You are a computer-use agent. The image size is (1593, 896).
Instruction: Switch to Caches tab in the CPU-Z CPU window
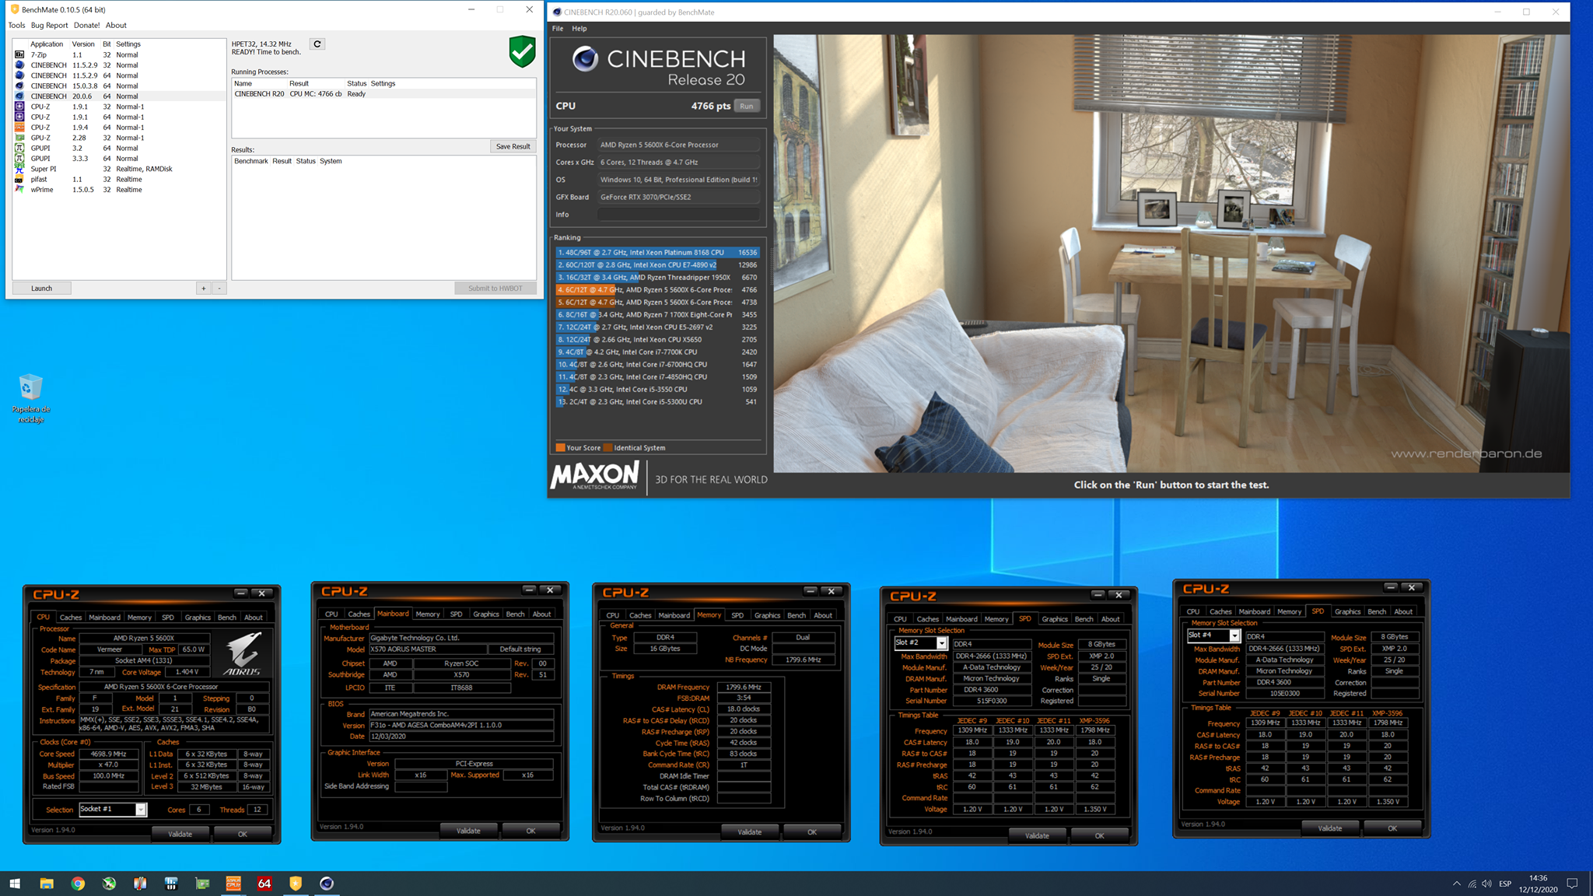70,617
